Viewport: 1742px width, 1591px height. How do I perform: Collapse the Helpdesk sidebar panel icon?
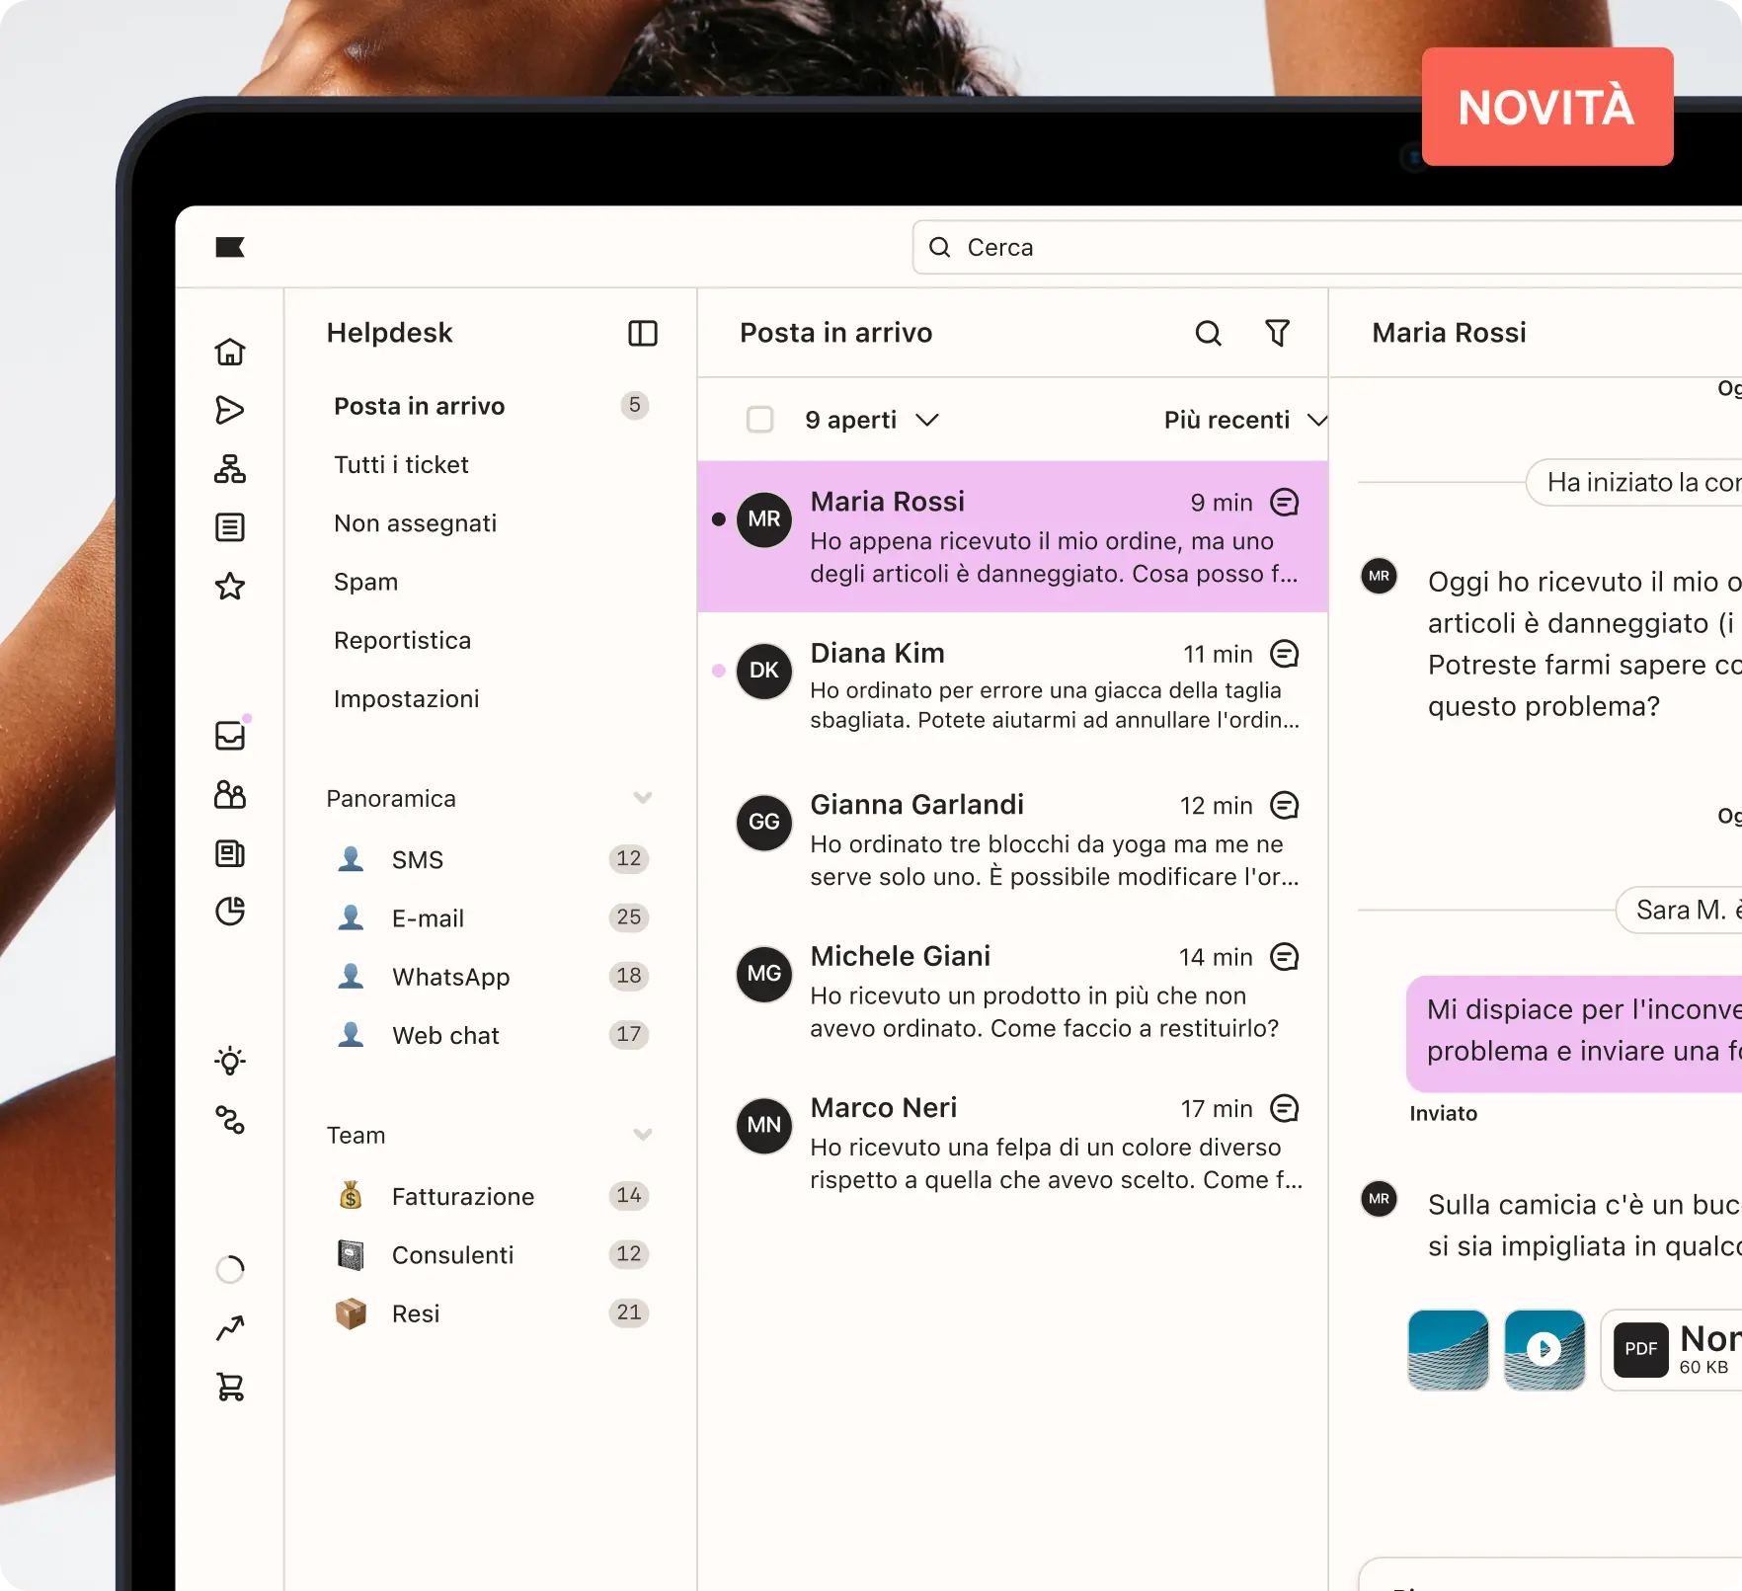[x=643, y=334]
